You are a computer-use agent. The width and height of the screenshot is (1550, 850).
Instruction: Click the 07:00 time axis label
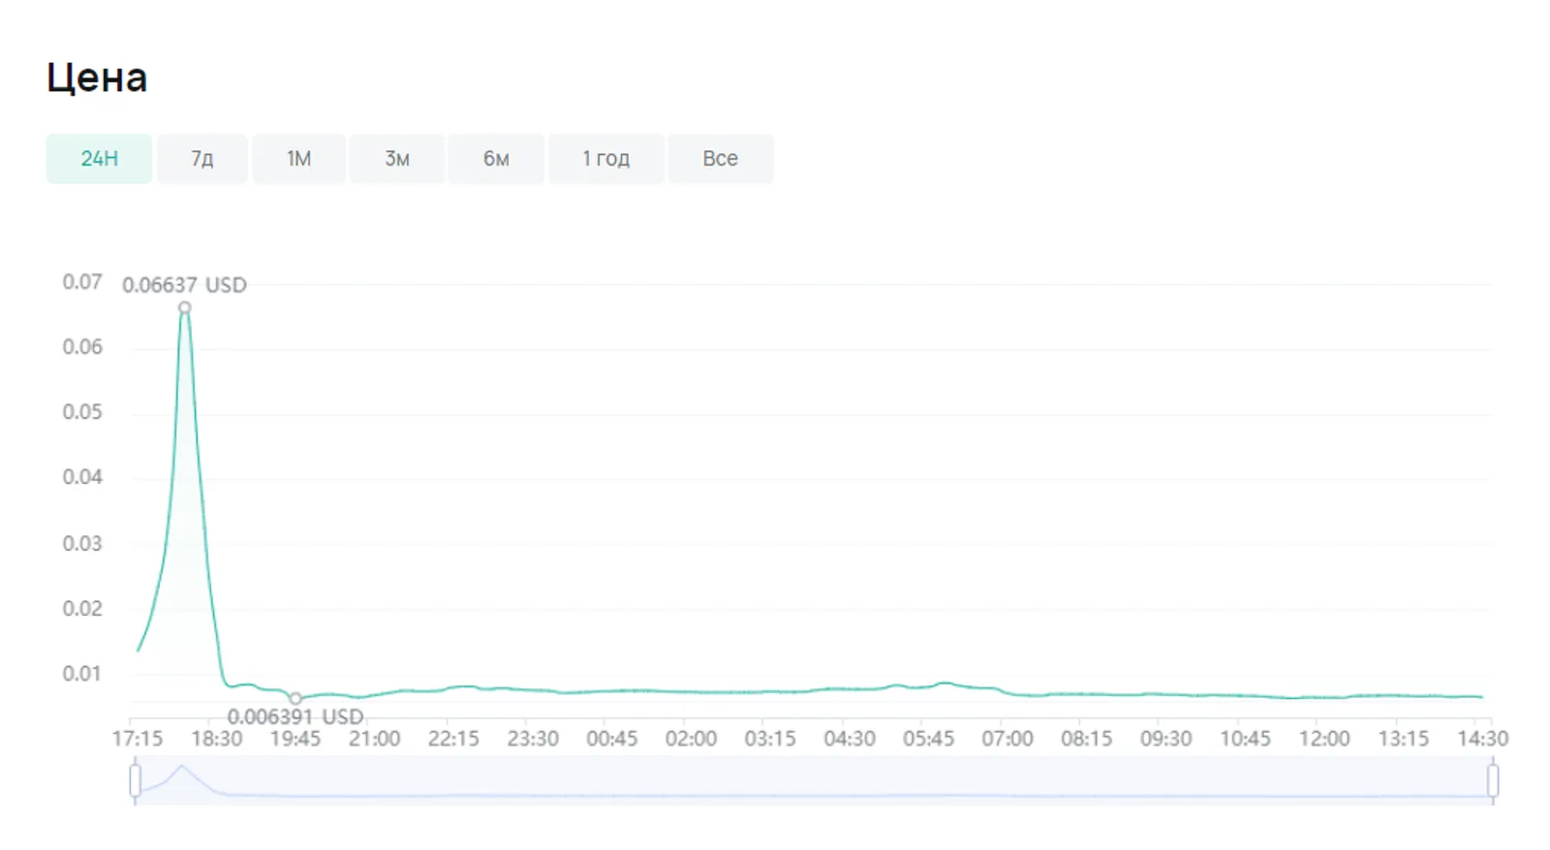(x=1007, y=739)
